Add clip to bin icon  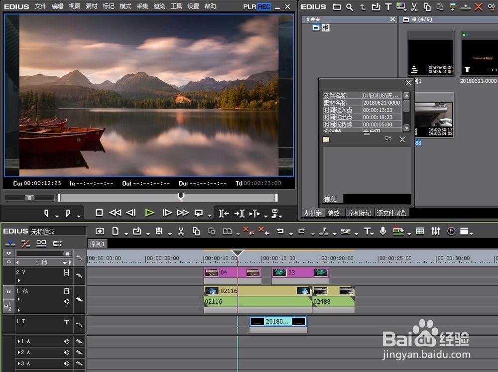point(375,6)
